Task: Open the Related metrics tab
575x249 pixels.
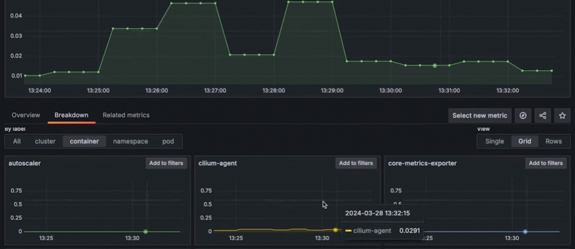Action: (126, 115)
